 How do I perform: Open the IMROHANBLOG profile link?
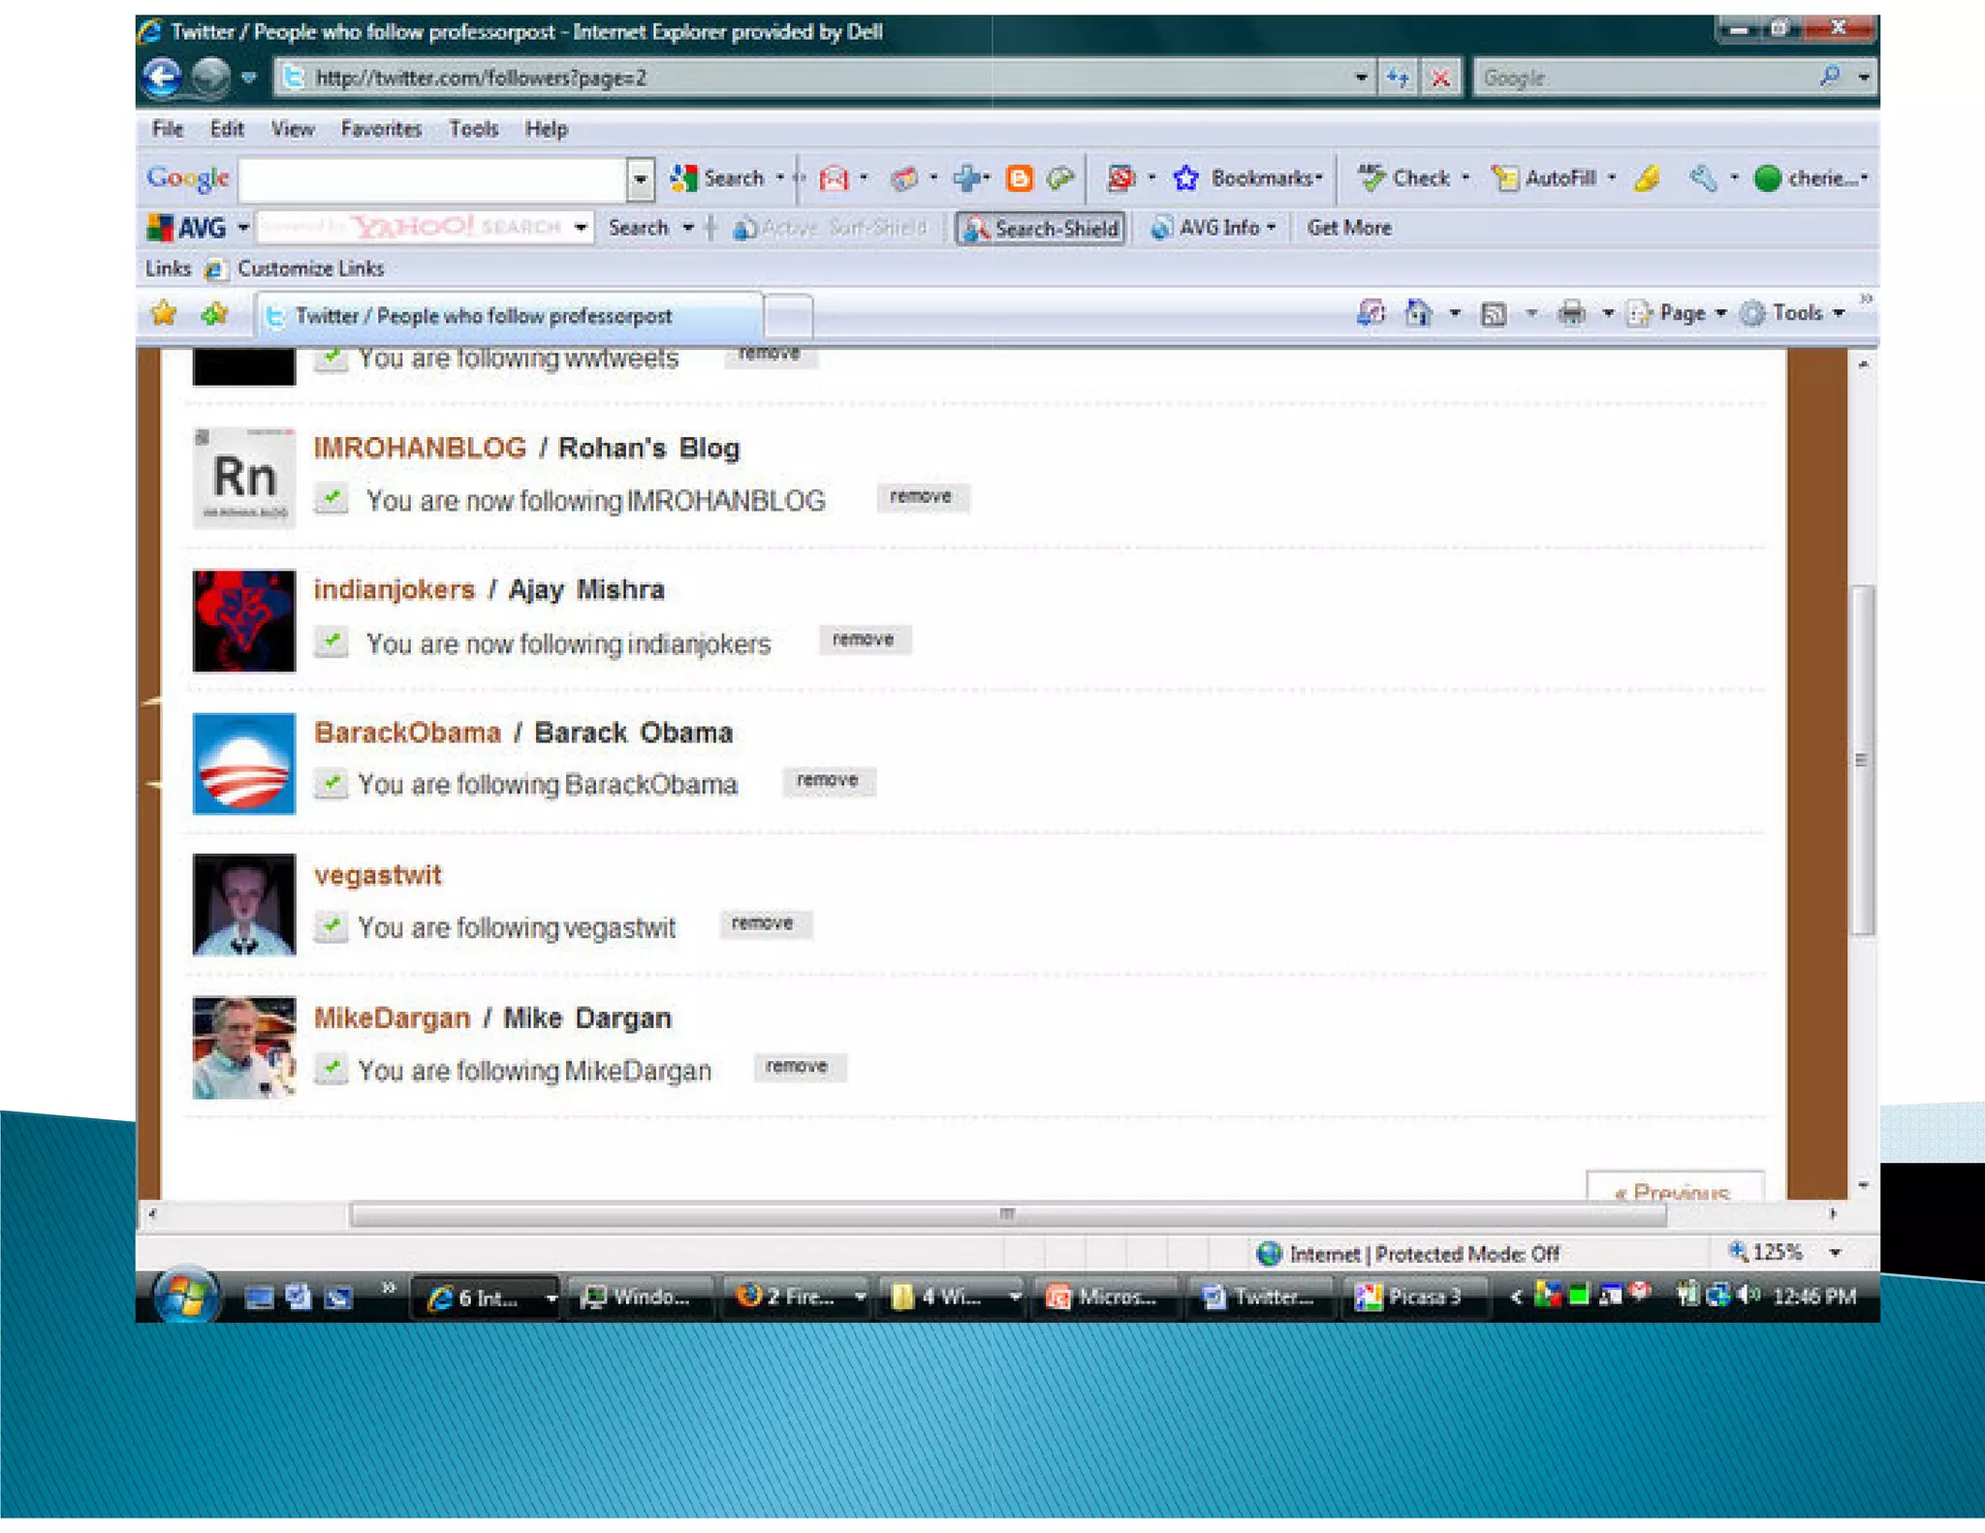click(x=420, y=448)
